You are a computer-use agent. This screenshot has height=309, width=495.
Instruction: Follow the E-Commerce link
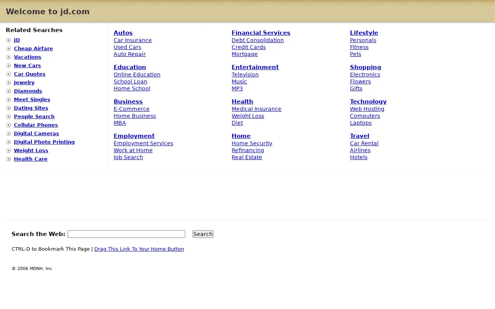(131, 109)
